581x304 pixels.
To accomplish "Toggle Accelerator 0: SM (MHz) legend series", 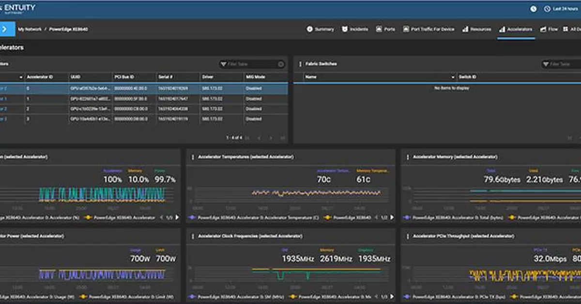I will coord(235,297).
